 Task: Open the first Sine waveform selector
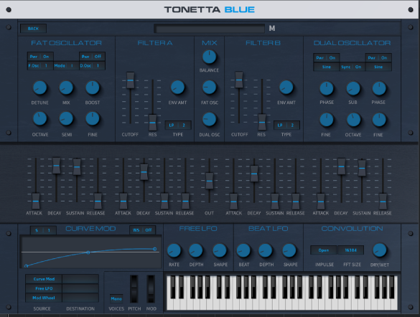pyautogui.click(x=326, y=67)
